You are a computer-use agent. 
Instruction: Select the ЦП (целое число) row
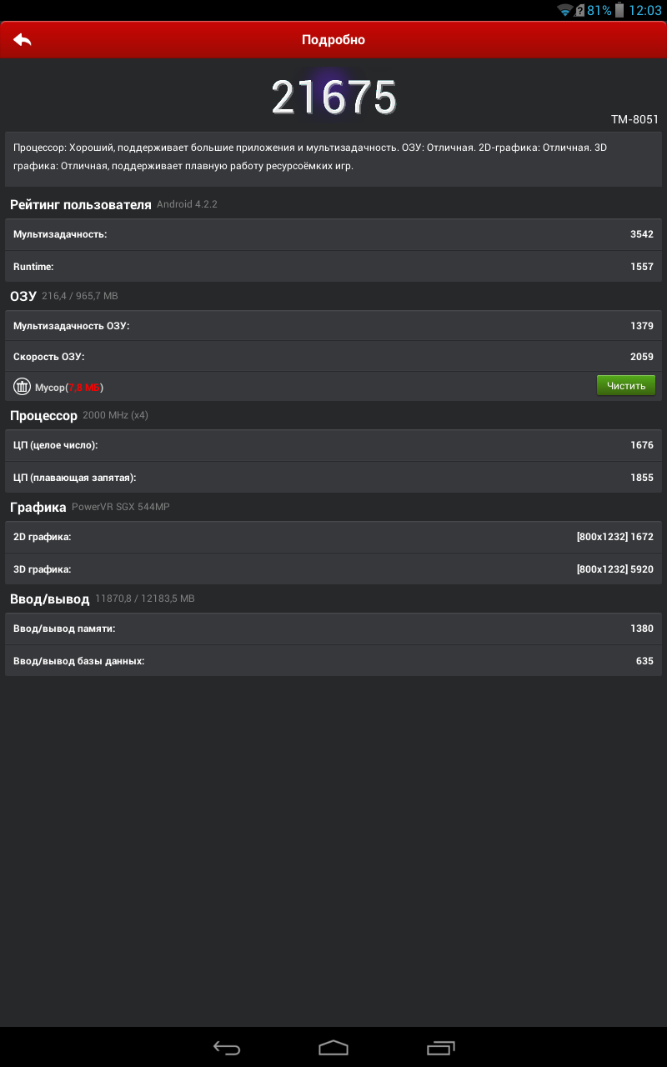[333, 445]
